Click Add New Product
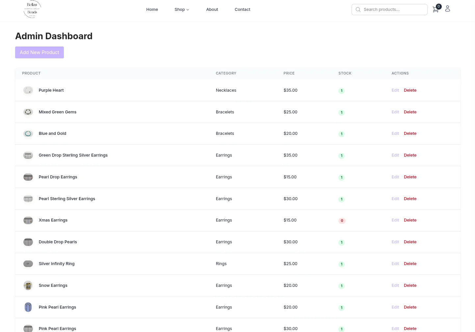The height and width of the screenshot is (332, 475). [x=39, y=52]
